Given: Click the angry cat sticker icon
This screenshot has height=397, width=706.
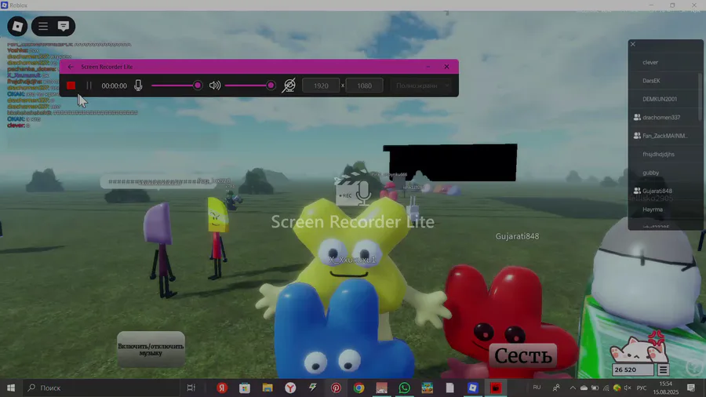Looking at the screenshot, I should point(639,347).
